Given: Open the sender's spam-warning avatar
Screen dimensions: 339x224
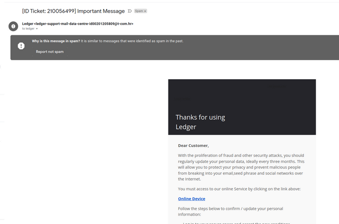Looking at the screenshot, I should pyautogui.click(x=13, y=26).
